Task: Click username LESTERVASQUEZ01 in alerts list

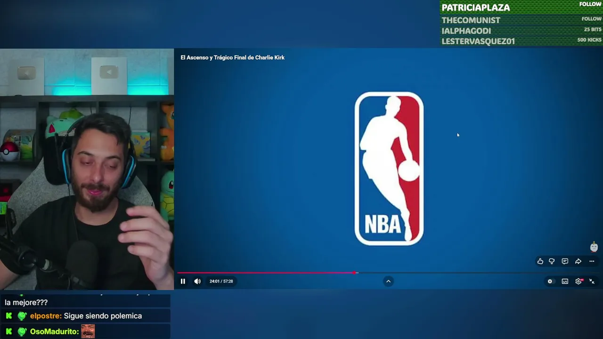Action: click(478, 41)
